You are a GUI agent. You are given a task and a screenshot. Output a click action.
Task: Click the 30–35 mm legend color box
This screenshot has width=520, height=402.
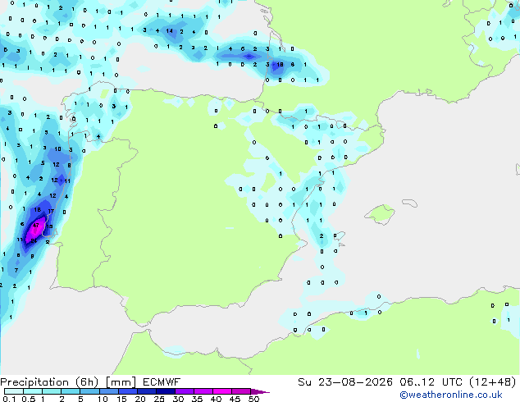click(x=184, y=391)
